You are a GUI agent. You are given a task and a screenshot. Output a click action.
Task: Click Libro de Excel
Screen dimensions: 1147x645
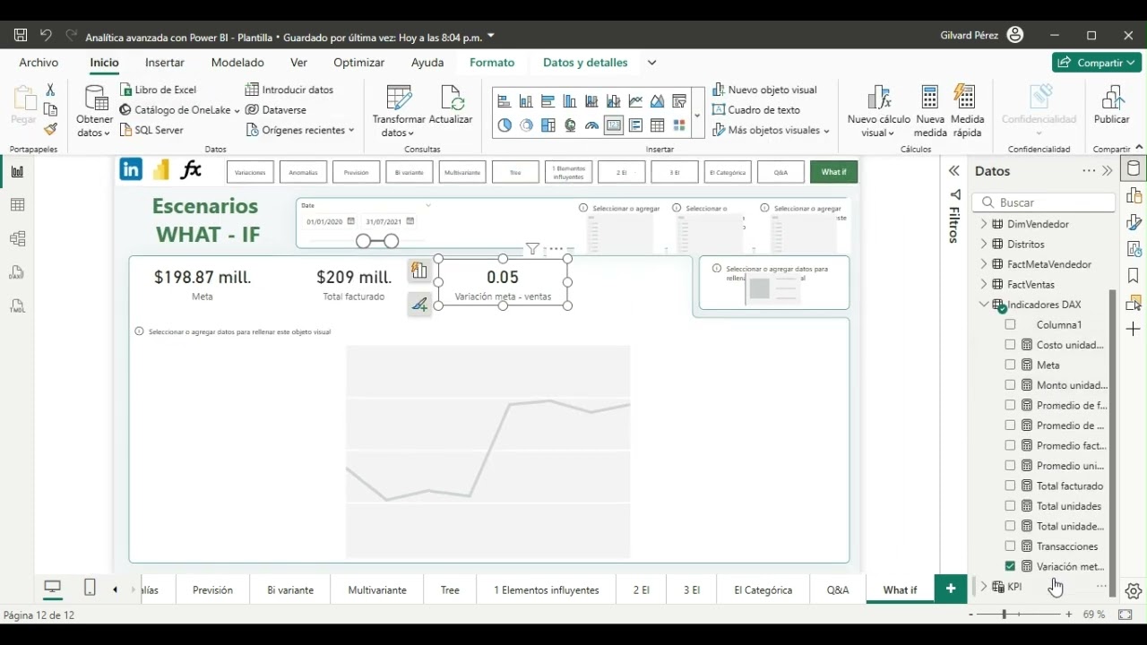158,90
